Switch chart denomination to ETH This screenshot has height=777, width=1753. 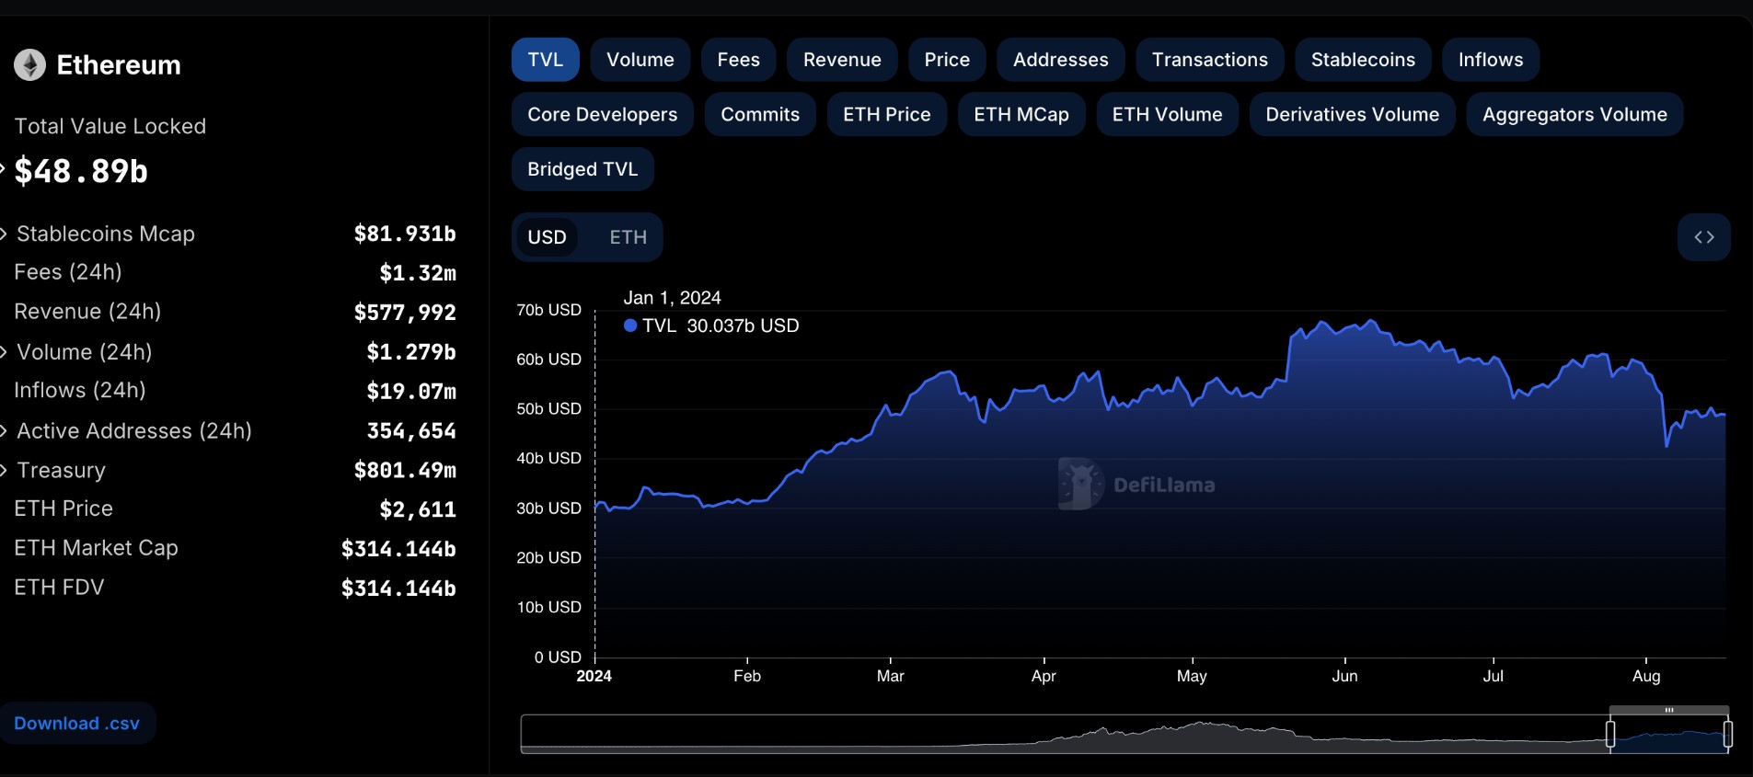point(629,237)
